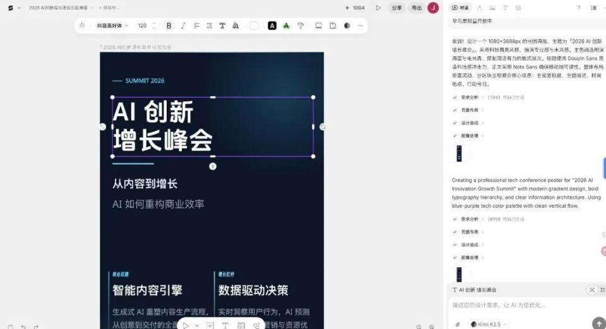Toggle the side panel layout icon
606x329 pixels.
[x=593, y=8]
